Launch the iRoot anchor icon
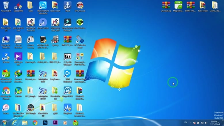This screenshot has width=224, height=126. click(68, 7)
